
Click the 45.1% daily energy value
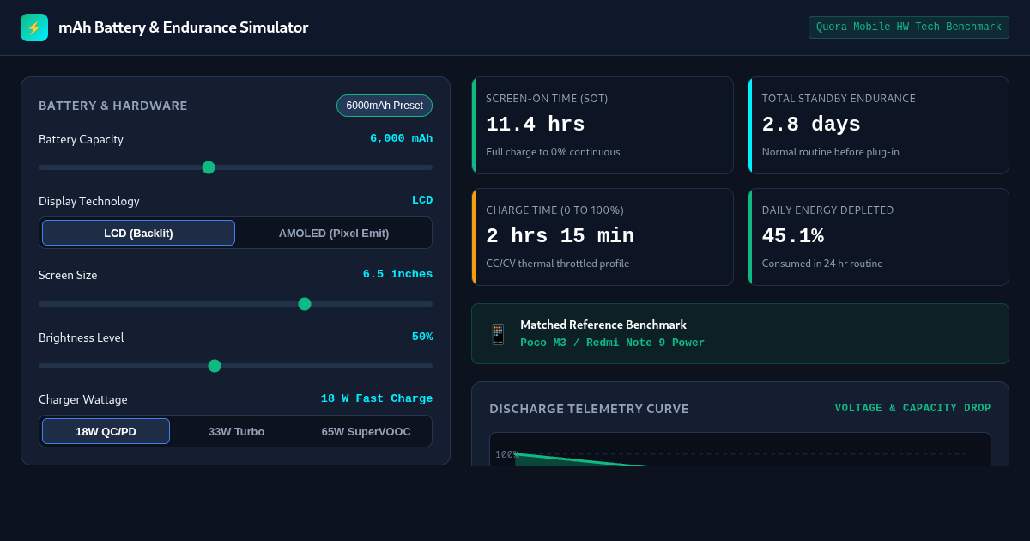tap(793, 236)
